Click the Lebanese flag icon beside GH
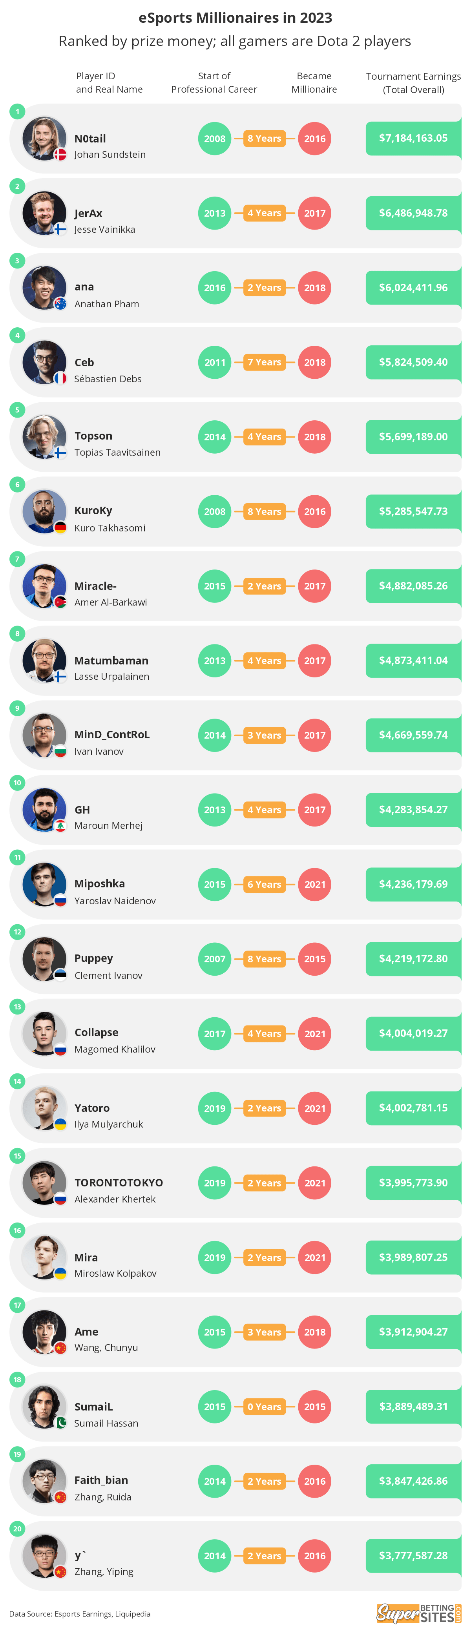The image size is (471, 1635). point(60,825)
